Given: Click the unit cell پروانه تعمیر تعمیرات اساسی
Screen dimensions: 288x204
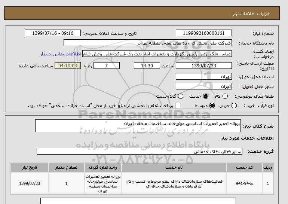Looking at the screenshot, I should 103,183.
